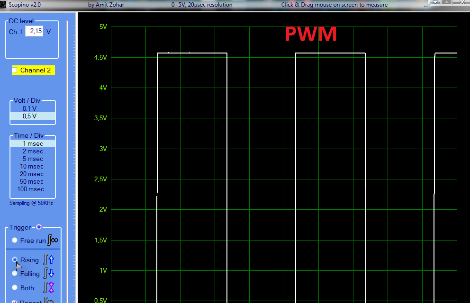Click the Both edges purple arrows icon
The width and height of the screenshot is (470, 303).
(49, 287)
